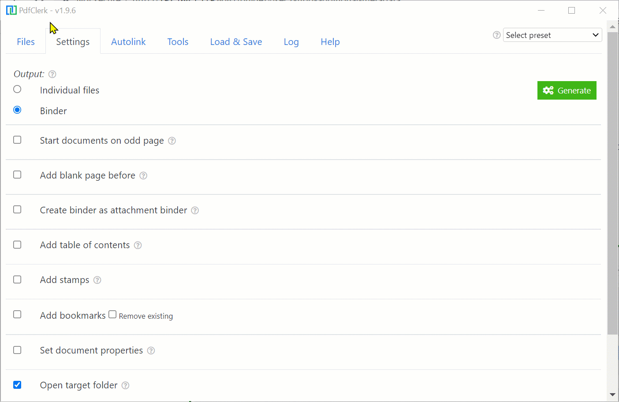Click help icon beside Open target folder
This screenshot has height=402, width=619.
click(126, 385)
